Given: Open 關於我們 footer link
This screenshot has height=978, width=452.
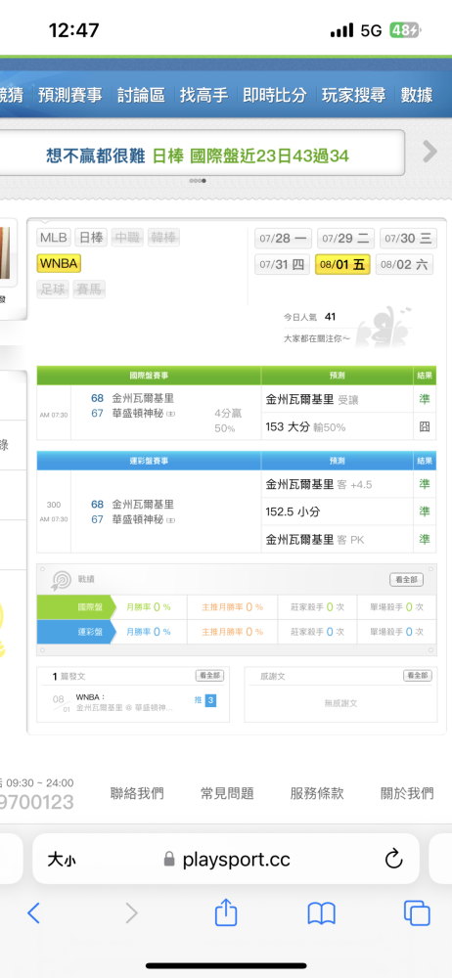Looking at the screenshot, I should coord(407,793).
